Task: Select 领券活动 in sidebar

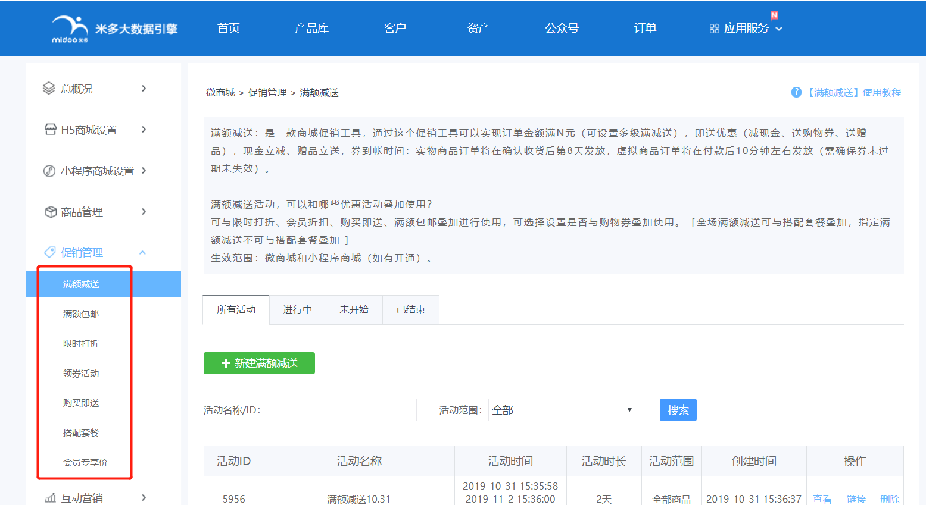Action: (81, 373)
